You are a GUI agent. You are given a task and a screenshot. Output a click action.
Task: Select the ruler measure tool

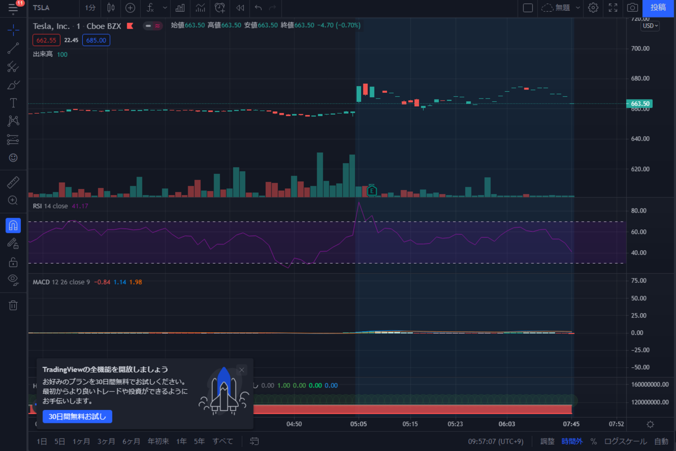click(x=13, y=182)
